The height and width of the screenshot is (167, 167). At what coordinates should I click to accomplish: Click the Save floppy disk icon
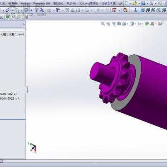(x=143, y=3)
